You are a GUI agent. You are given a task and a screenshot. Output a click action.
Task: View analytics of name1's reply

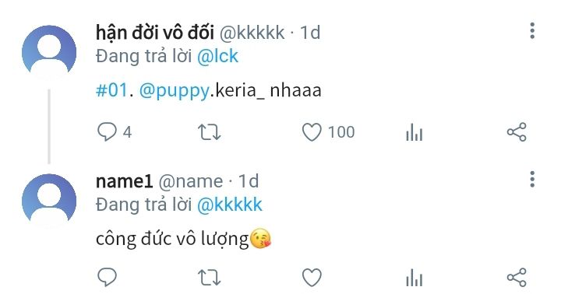click(x=415, y=278)
